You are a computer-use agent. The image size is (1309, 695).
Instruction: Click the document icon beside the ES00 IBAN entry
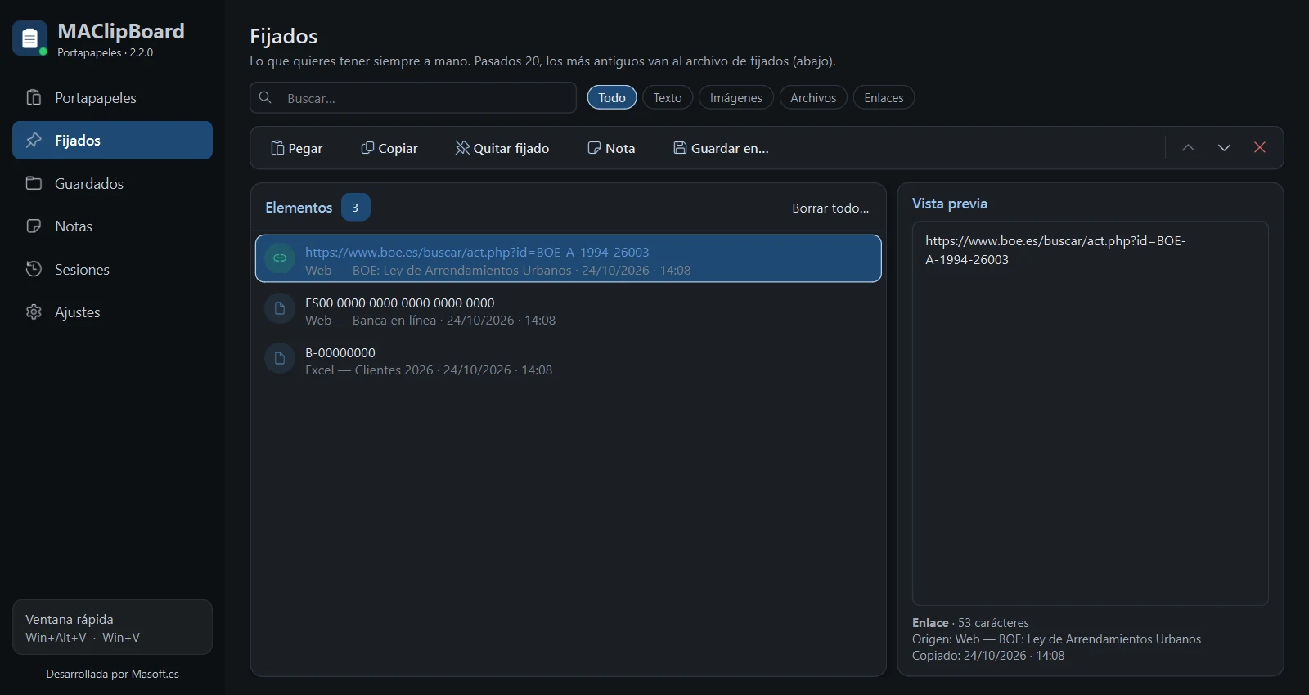click(x=280, y=308)
